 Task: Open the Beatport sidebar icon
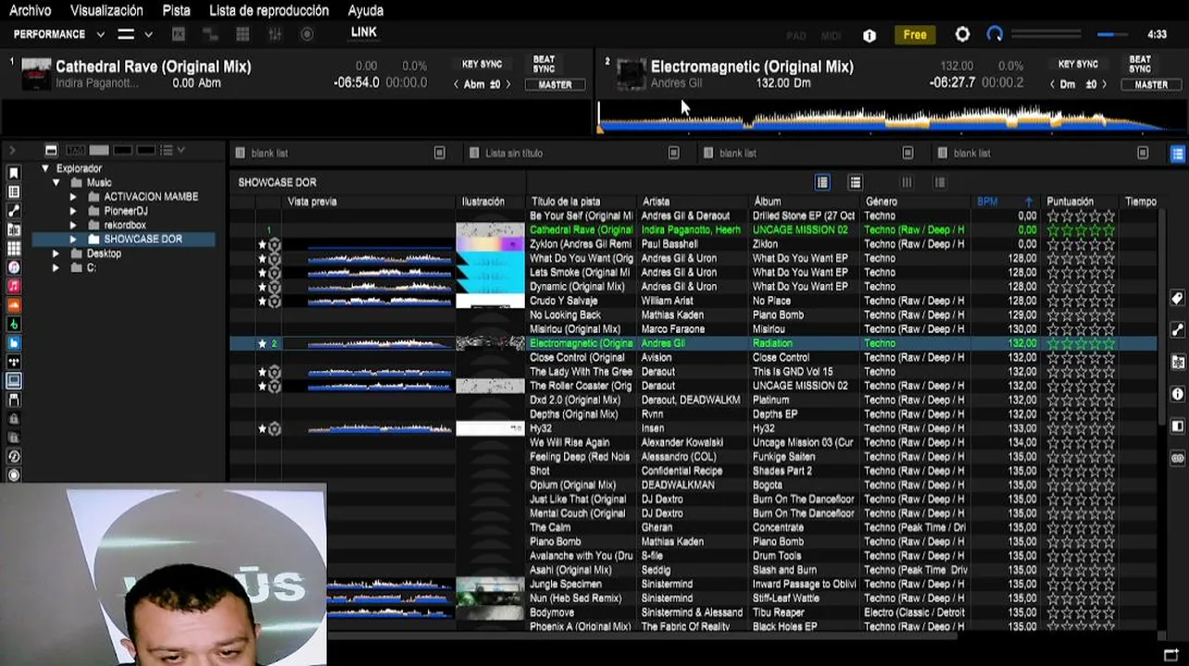point(14,324)
